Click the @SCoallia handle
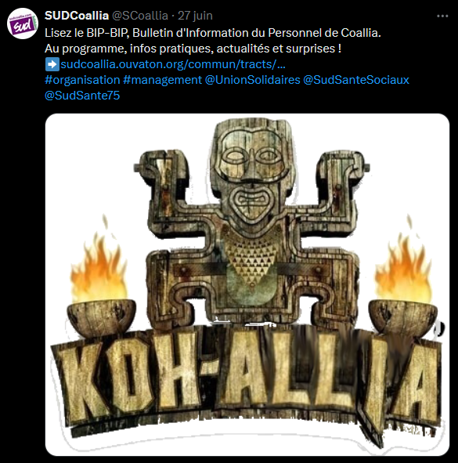Screen dimensions: 458x463 (x=140, y=16)
